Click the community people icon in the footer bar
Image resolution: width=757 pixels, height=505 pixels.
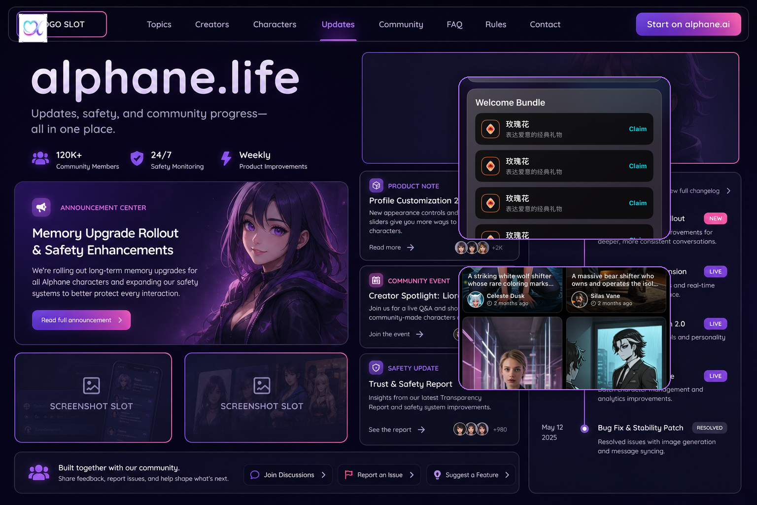tap(39, 472)
